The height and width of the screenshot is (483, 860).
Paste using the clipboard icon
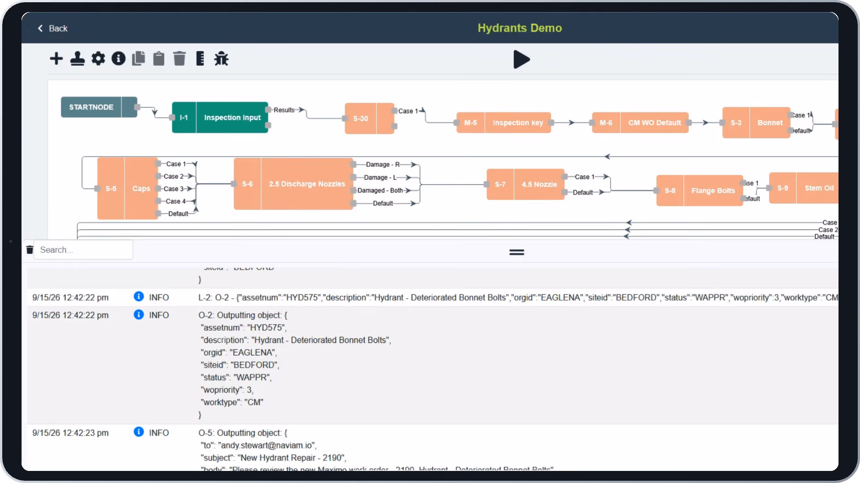[x=159, y=59]
